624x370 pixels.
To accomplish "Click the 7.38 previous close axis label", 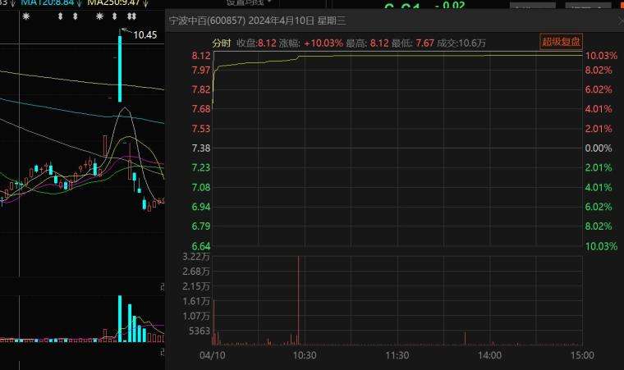I will (201, 148).
